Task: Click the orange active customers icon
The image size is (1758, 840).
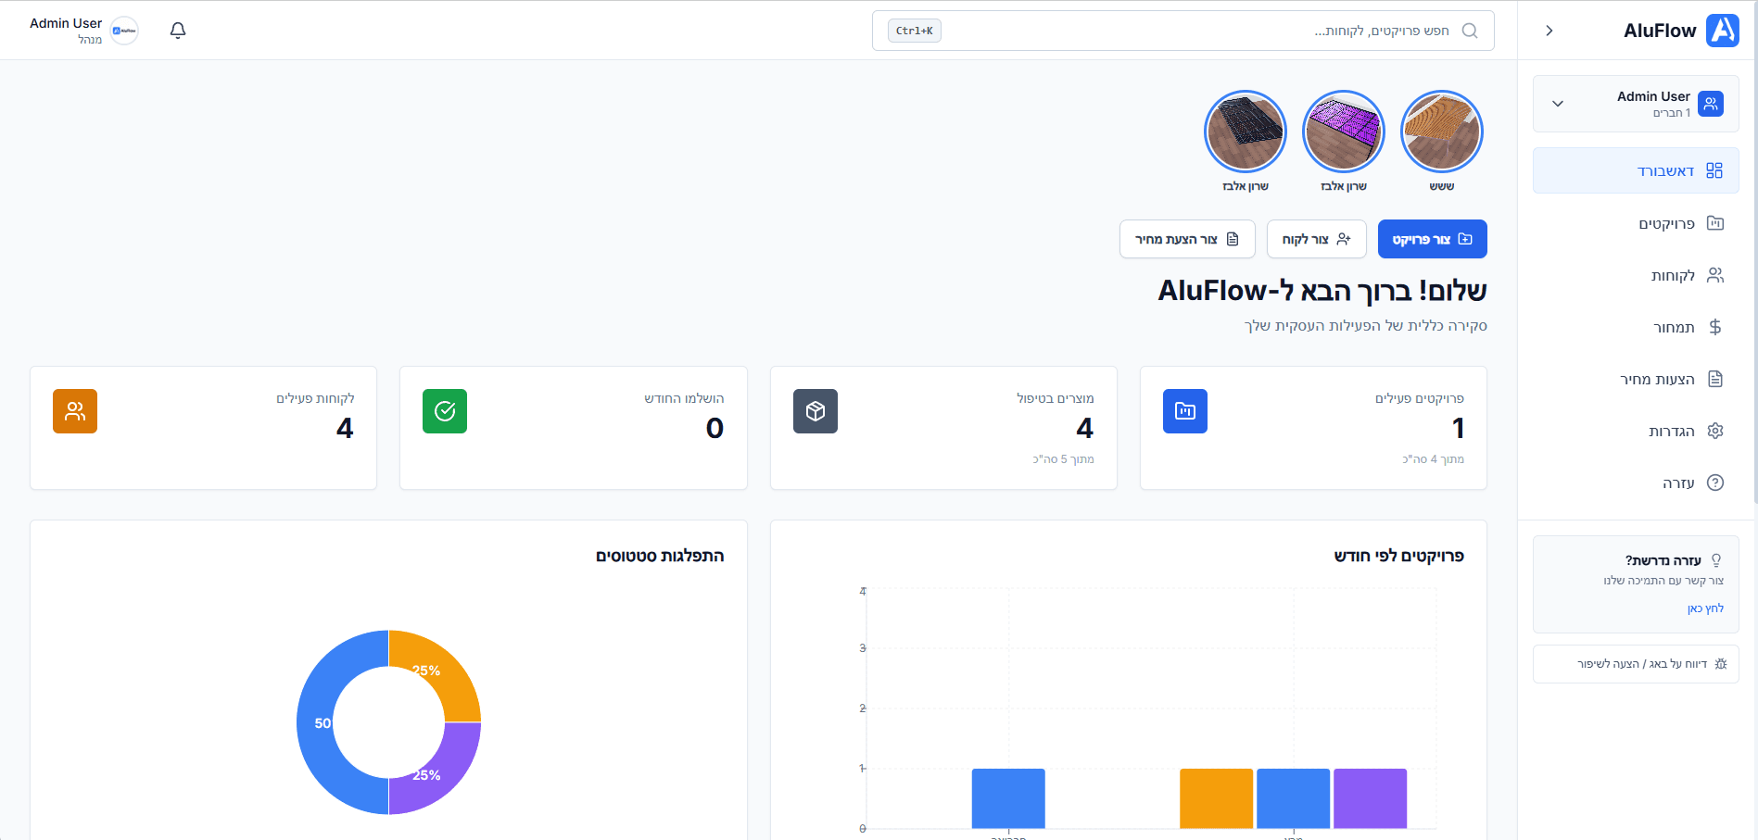Action: (x=75, y=411)
